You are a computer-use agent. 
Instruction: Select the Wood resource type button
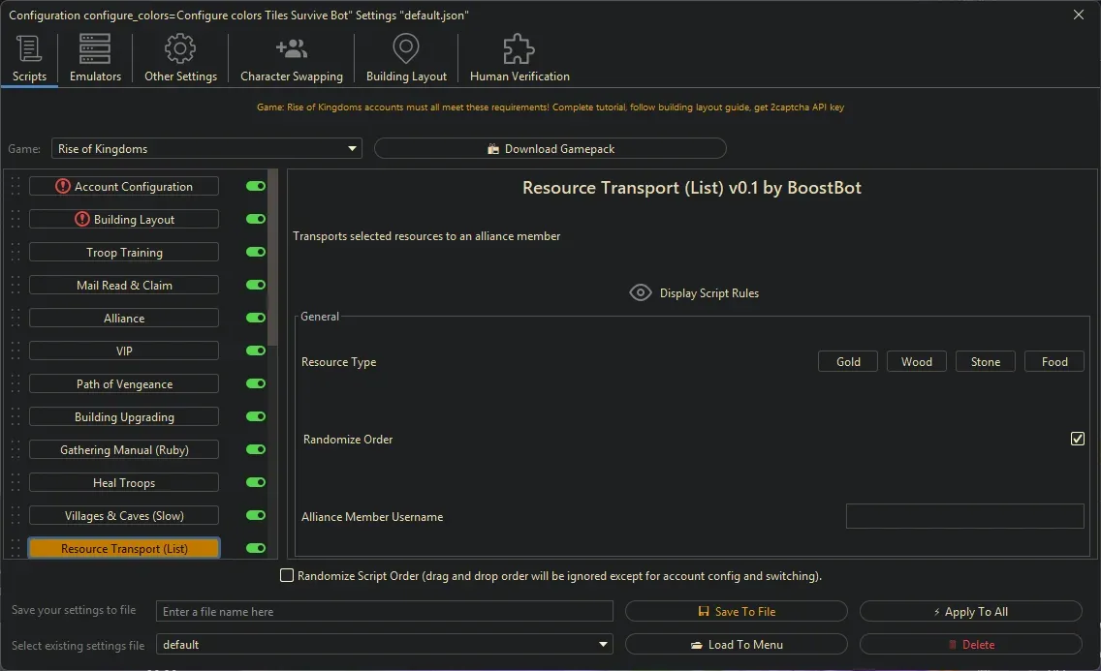(915, 361)
